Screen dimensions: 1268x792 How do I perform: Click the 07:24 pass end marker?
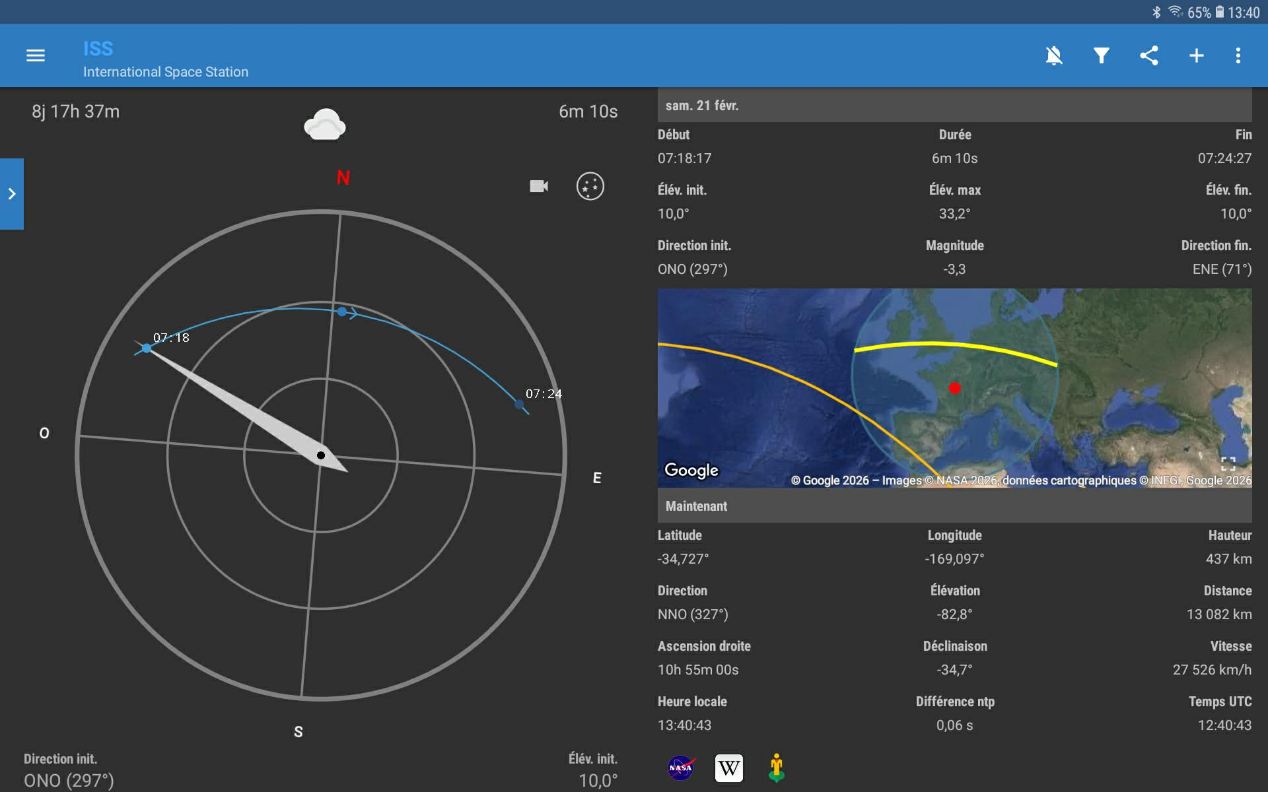point(519,404)
